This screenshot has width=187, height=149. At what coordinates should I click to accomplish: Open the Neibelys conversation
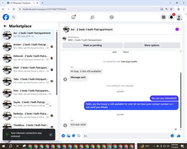28,115
